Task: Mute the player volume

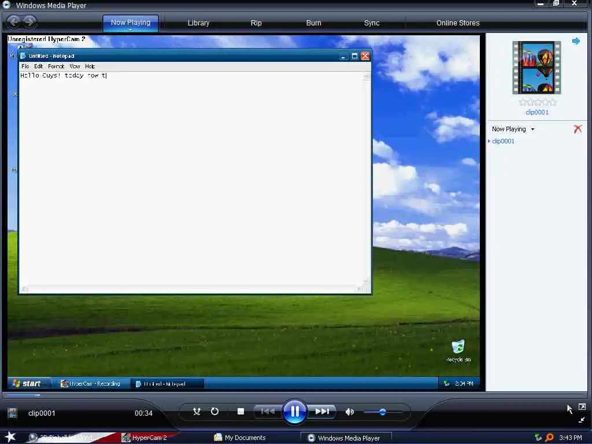Action: [350, 412]
